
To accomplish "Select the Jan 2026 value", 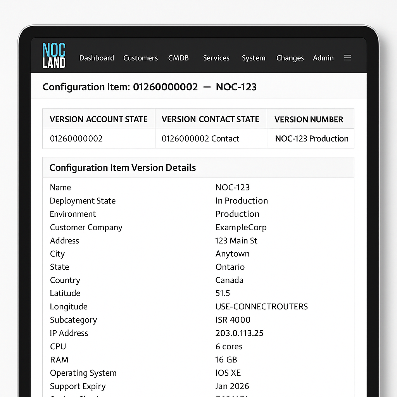I will tap(232, 386).
